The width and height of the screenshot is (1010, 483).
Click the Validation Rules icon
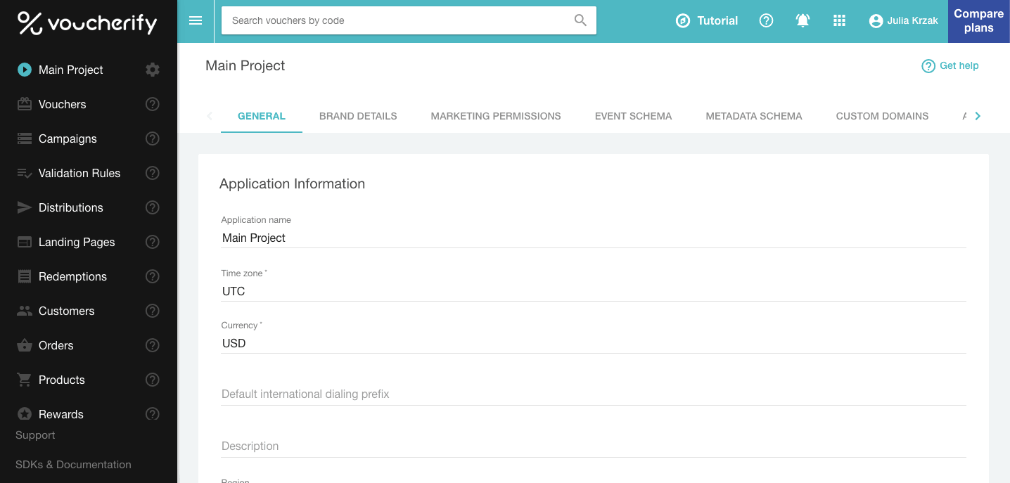[25, 173]
